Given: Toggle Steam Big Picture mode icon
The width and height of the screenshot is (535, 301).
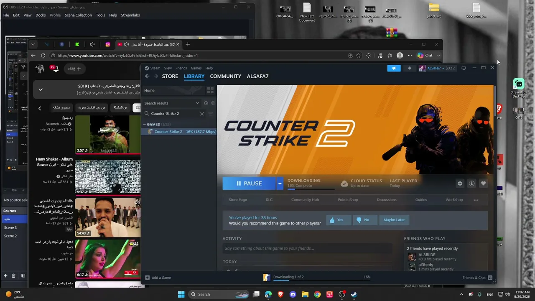Looking at the screenshot, I should 464,68.
